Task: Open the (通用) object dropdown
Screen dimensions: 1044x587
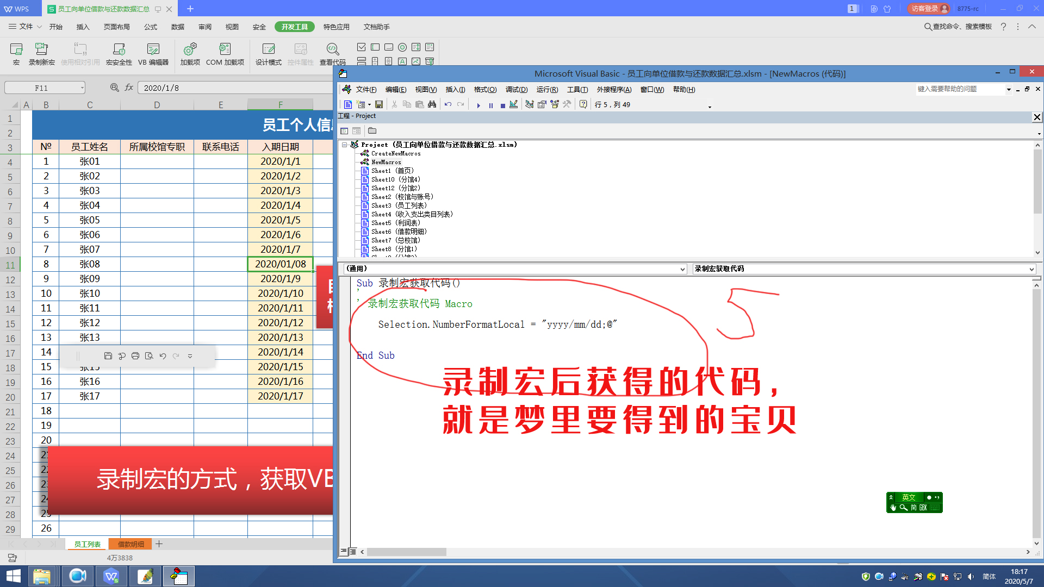Action: pyautogui.click(x=682, y=269)
